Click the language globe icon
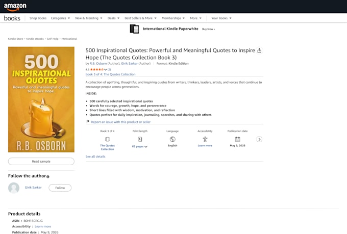Screen dimensions: 347x234 click(172, 139)
